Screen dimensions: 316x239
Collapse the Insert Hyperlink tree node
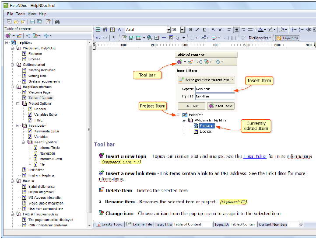(23, 142)
